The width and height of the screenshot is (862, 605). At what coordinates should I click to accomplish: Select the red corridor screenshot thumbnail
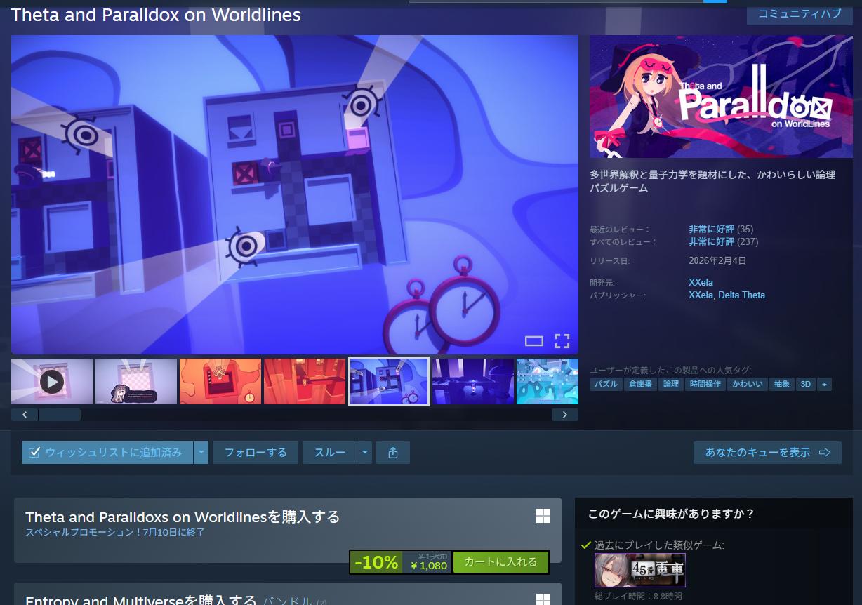click(305, 381)
